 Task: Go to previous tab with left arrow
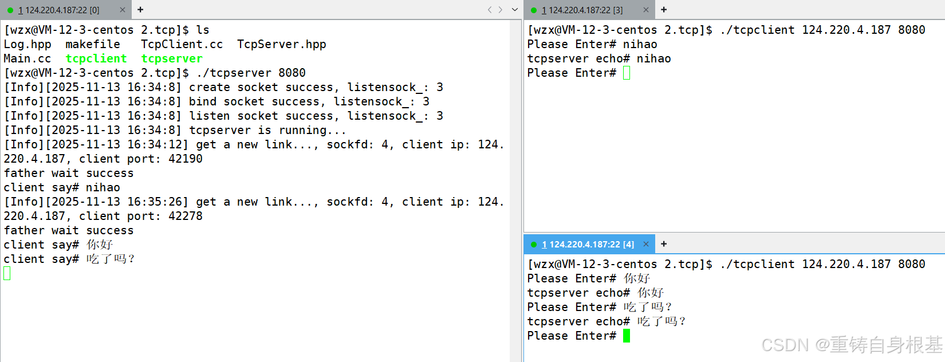click(x=490, y=10)
